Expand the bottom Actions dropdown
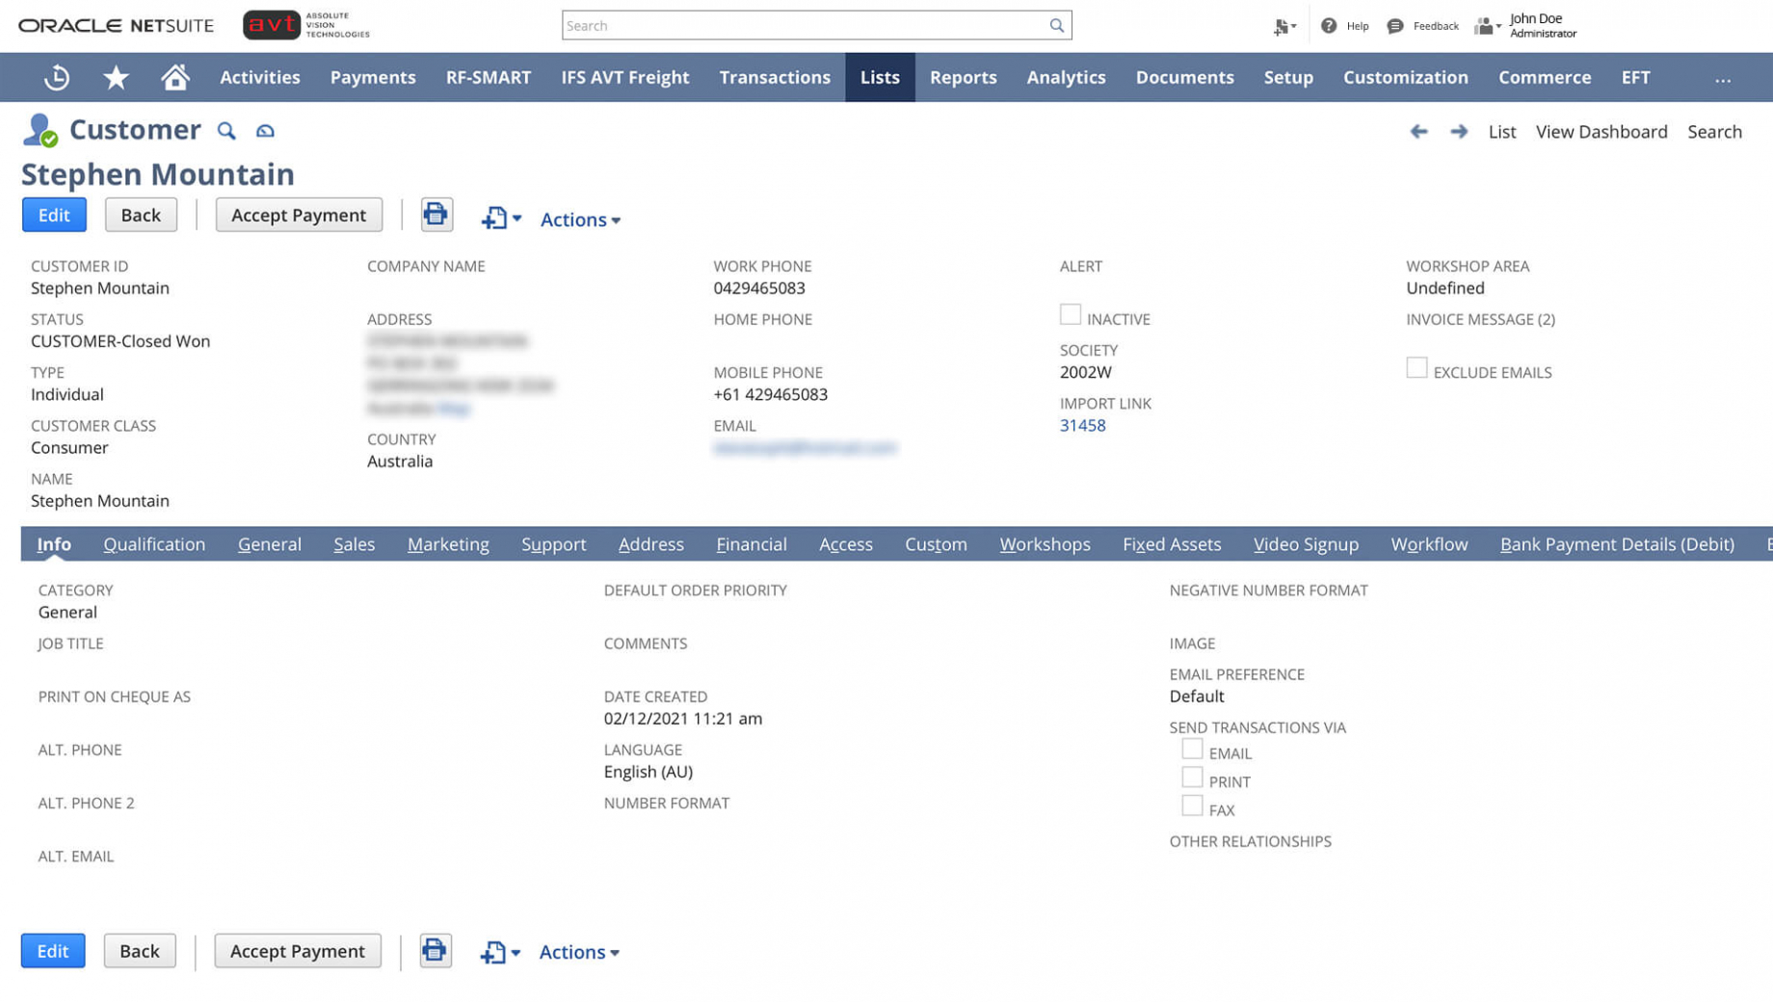This screenshot has height=1002, width=1773. [579, 952]
